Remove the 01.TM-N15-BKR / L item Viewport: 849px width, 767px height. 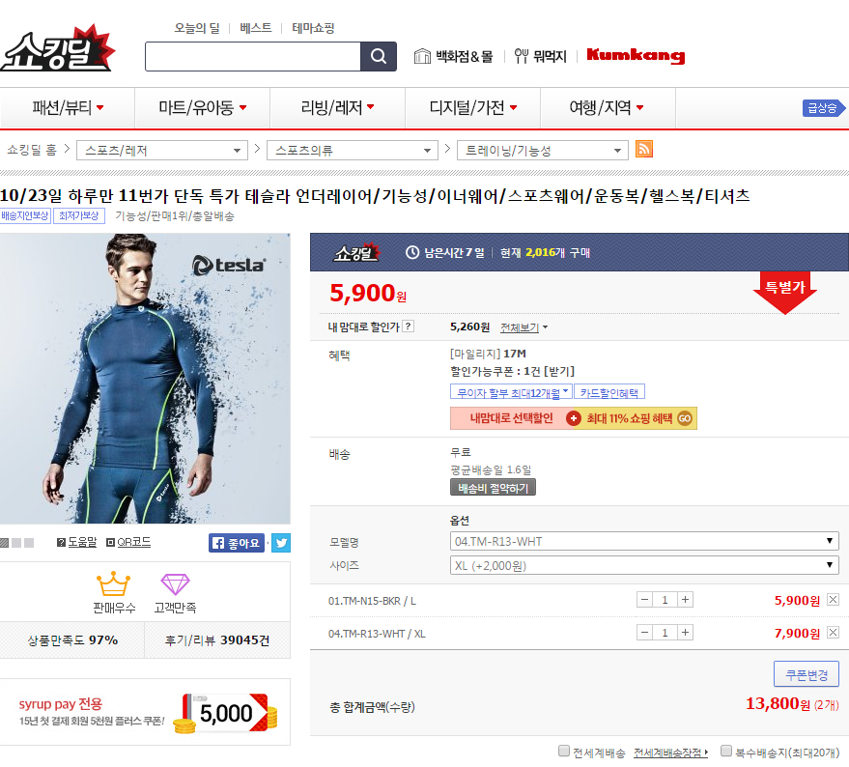[833, 600]
